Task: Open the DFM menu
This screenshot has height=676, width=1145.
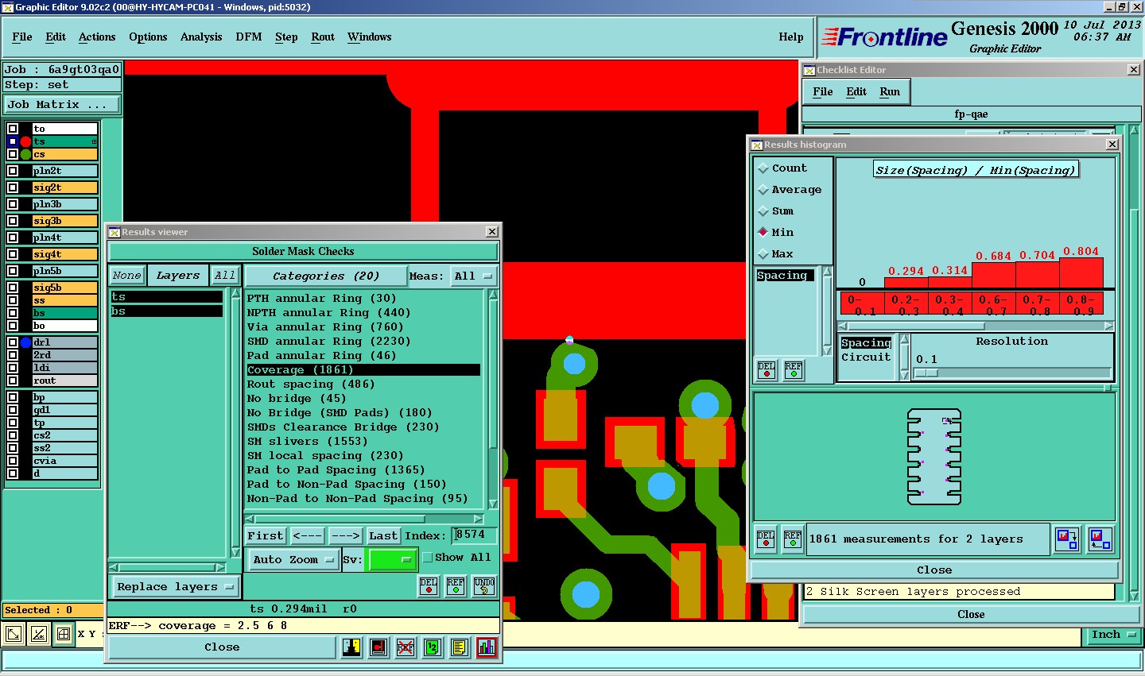Action: coord(249,37)
